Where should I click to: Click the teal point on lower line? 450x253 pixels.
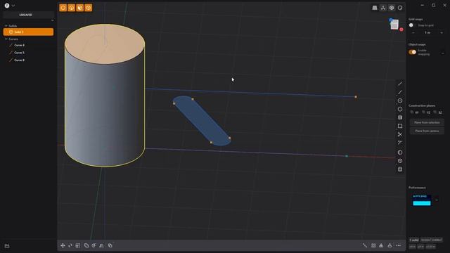click(347, 156)
